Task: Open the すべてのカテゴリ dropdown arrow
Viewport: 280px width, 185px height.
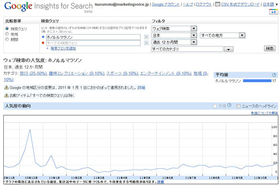Action: coord(229,49)
